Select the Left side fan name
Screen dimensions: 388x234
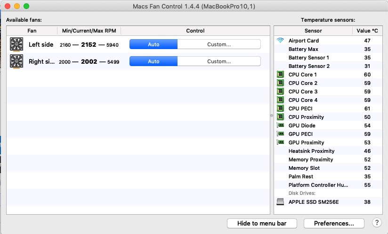coord(41,45)
